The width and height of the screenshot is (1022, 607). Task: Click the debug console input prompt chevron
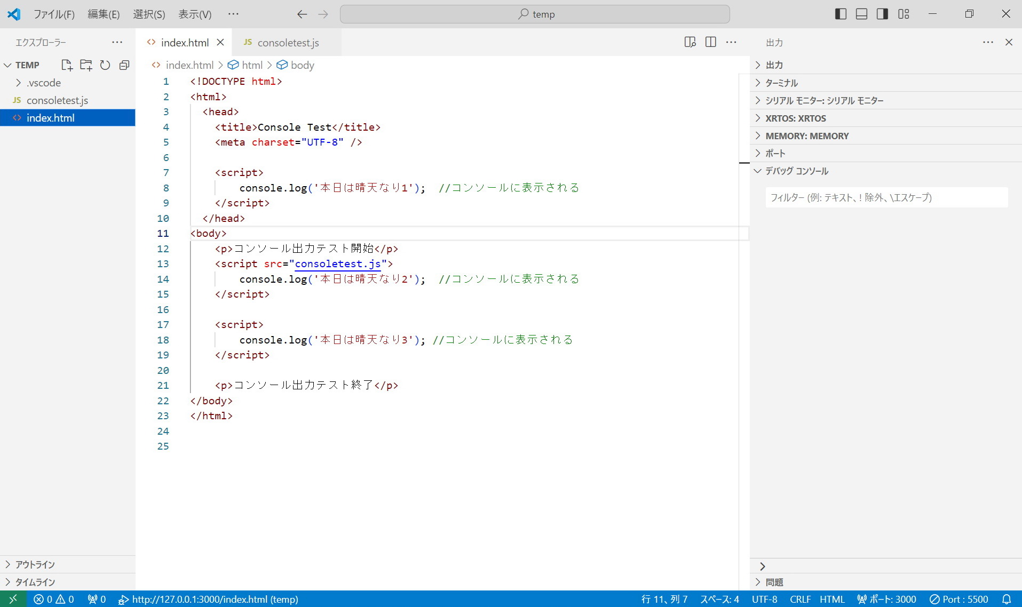[763, 566]
